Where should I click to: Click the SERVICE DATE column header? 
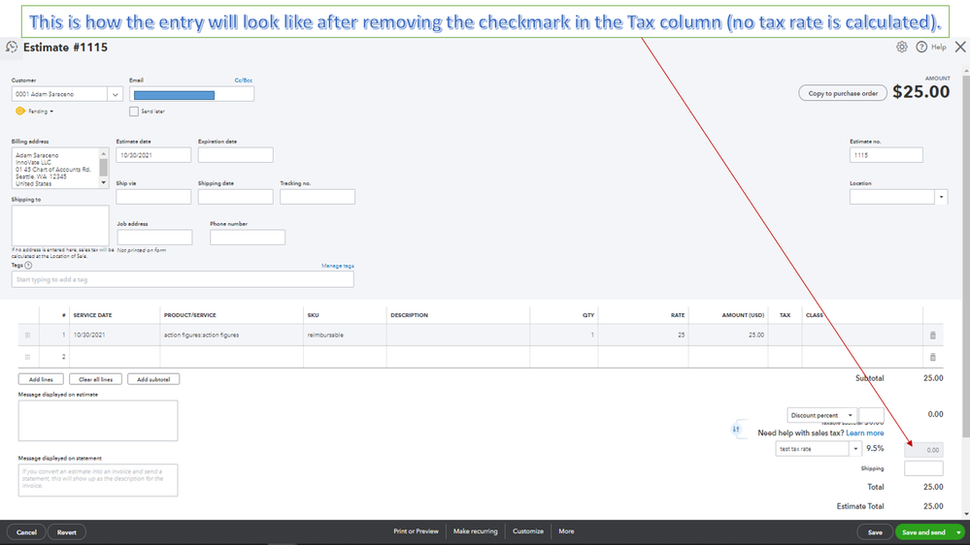[x=93, y=315]
